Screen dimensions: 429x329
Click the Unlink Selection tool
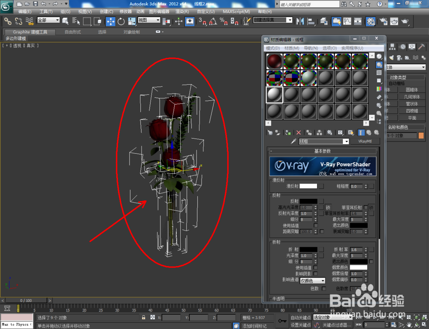pos(18,21)
